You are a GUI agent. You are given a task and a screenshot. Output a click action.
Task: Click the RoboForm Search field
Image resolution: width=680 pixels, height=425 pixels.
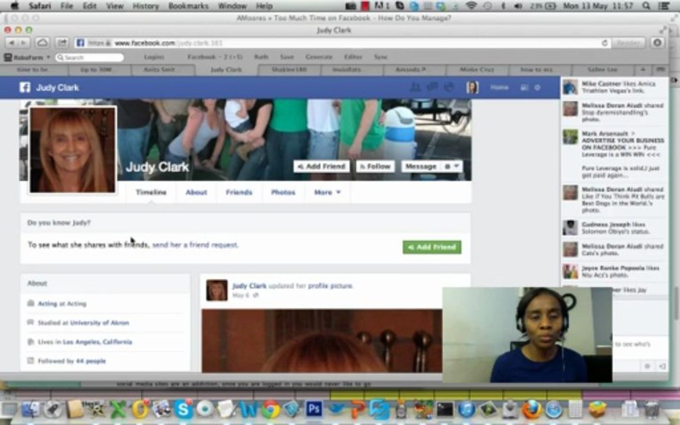pos(90,57)
